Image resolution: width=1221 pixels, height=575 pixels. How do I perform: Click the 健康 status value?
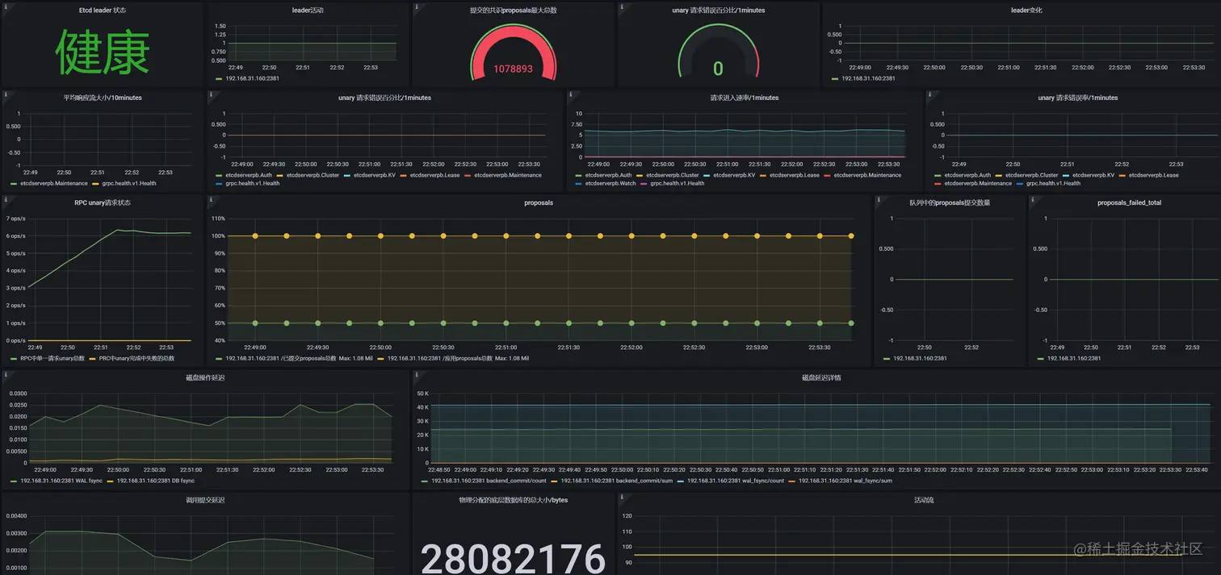tap(103, 53)
